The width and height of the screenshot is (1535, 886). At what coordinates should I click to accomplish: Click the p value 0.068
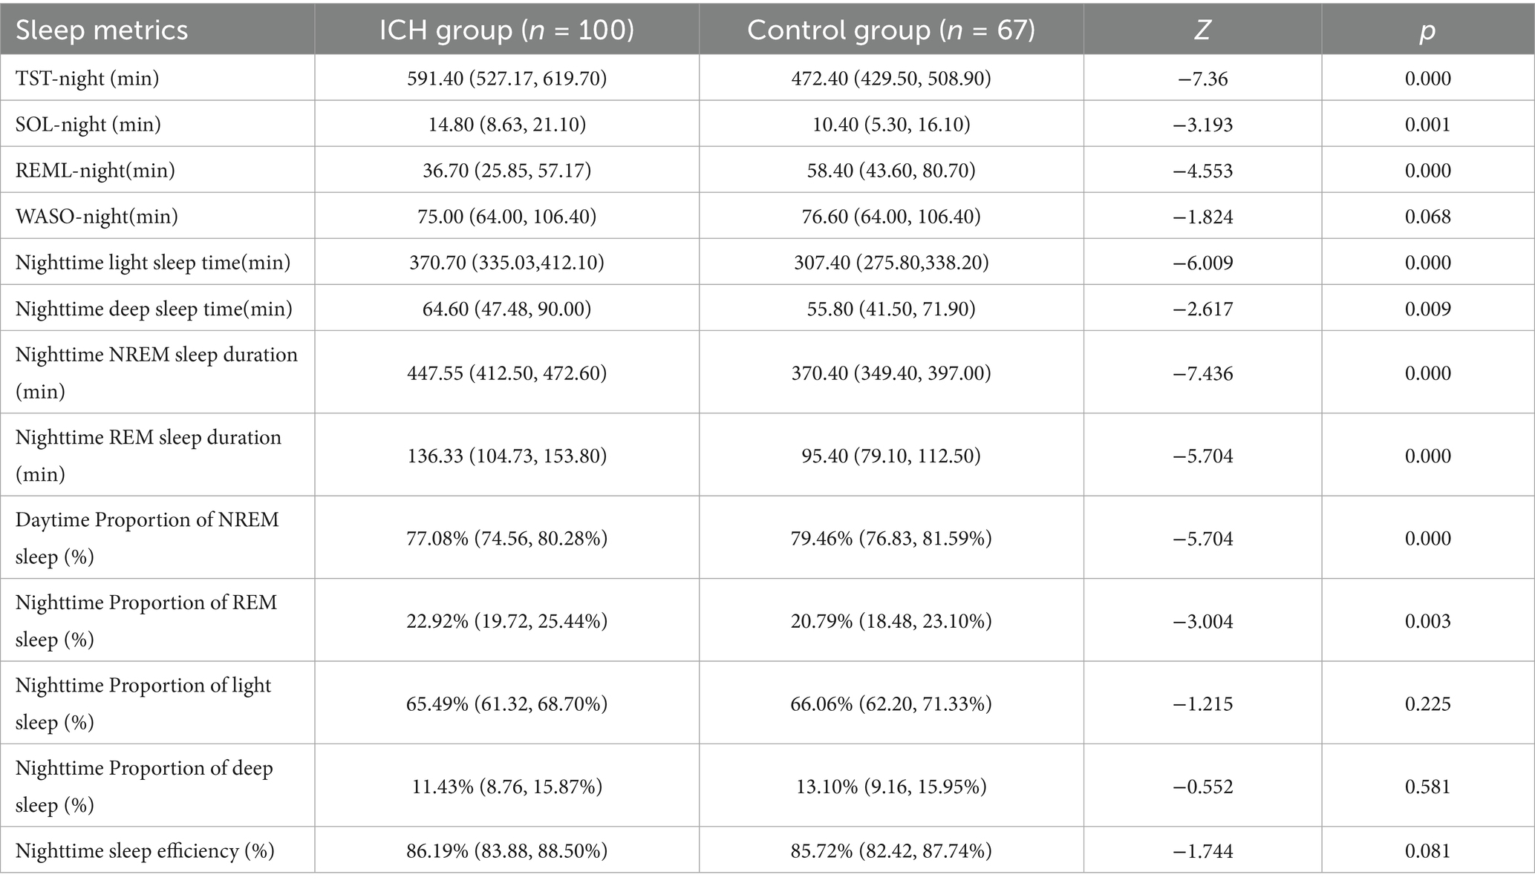[x=1427, y=217]
